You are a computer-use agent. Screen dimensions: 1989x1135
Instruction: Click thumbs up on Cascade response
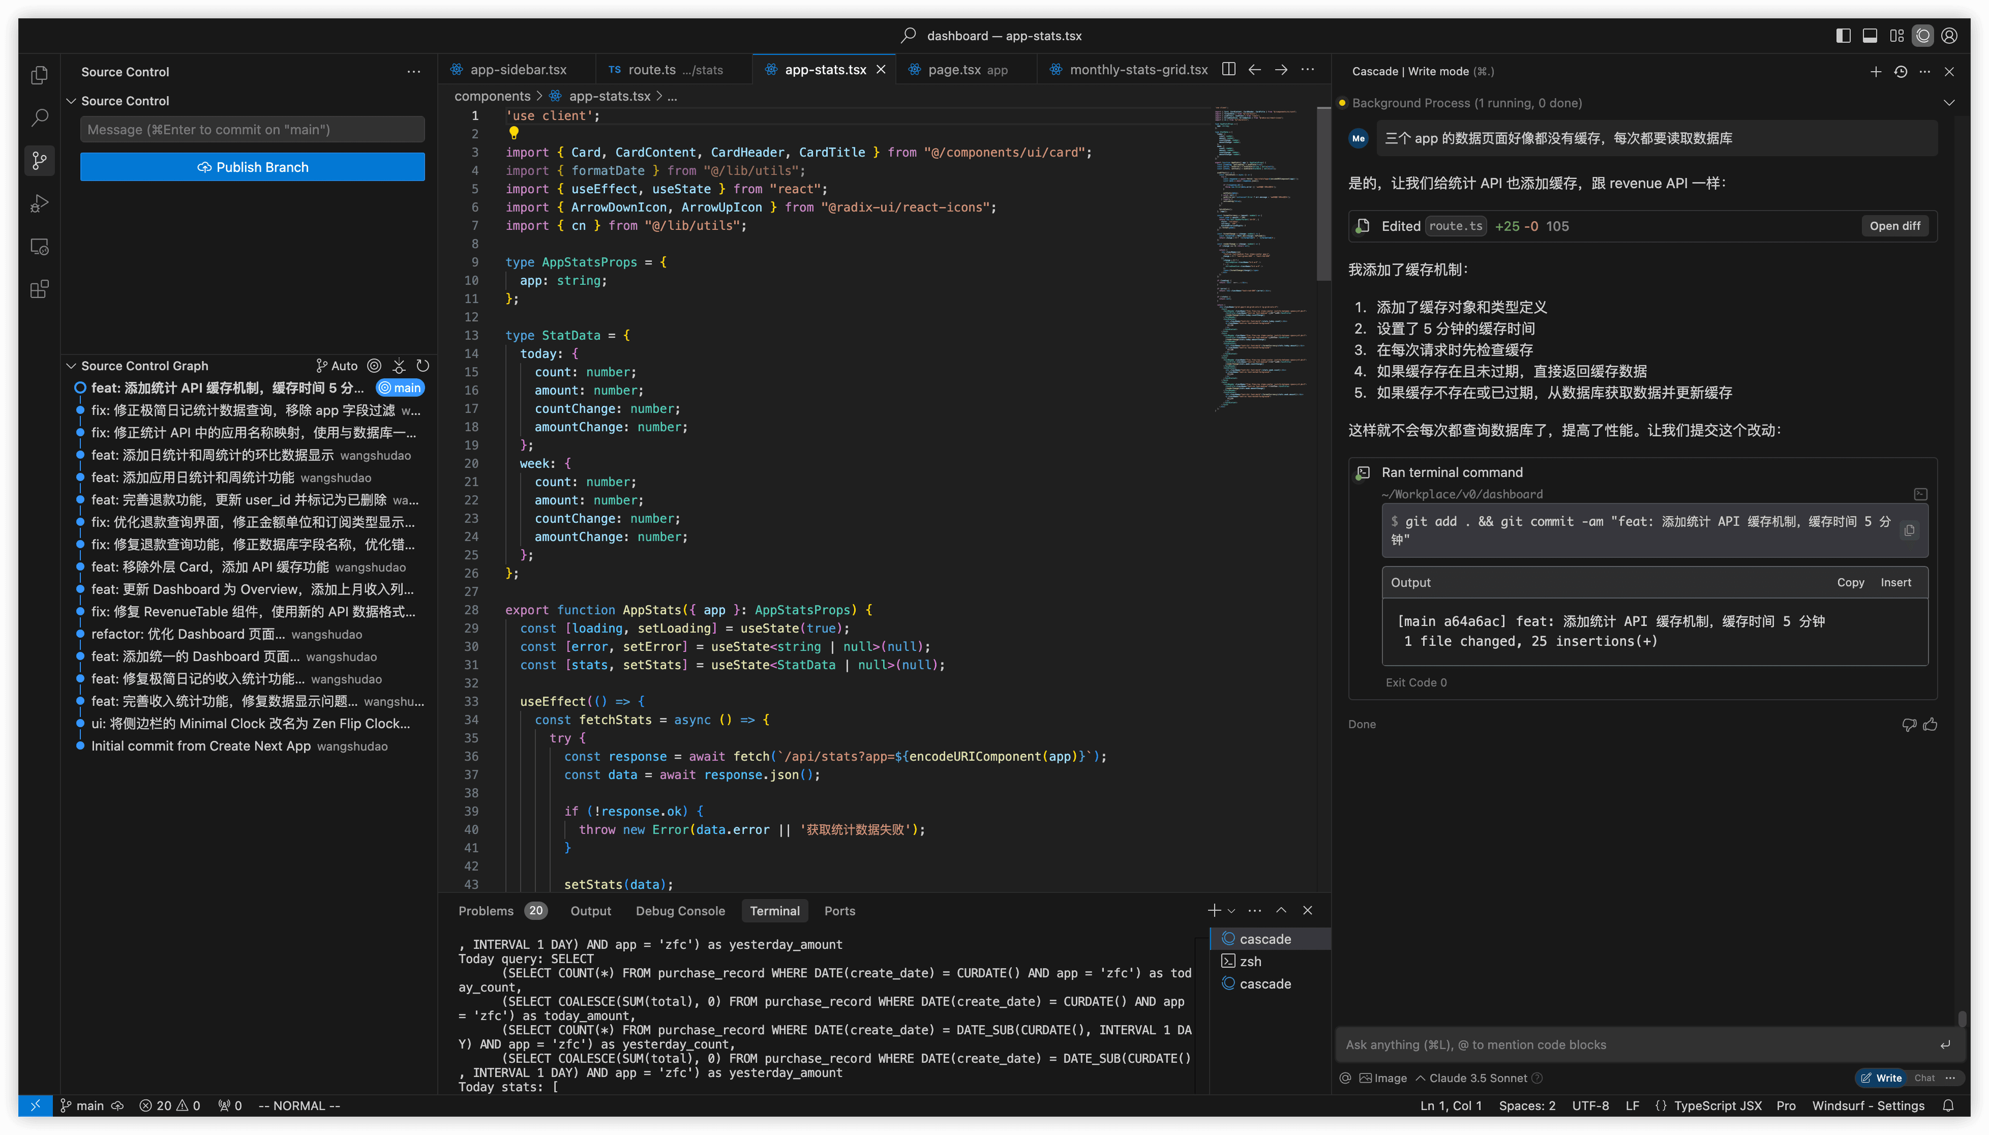pyautogui.click(x=1930, y=724)
